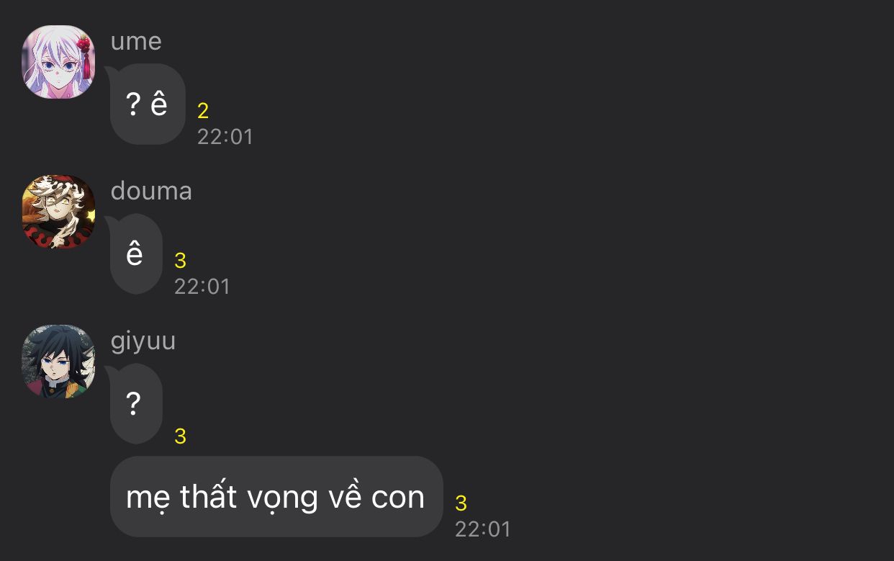Click the username douma
Screen dimensions: 894x561
[151, 191]
